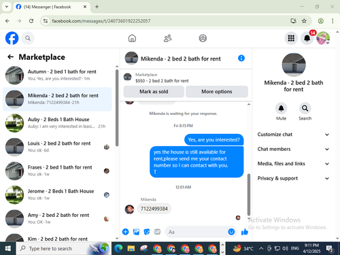Open Microsoft Edge from the taskbar
Viewport: 340px width, 255px height.
pyautogui.click(x=118, y=248)
